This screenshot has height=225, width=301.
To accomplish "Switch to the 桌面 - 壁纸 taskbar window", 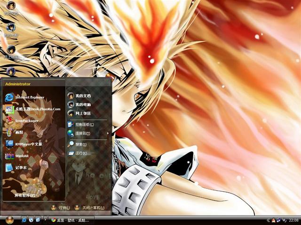I will pos(71,220).
